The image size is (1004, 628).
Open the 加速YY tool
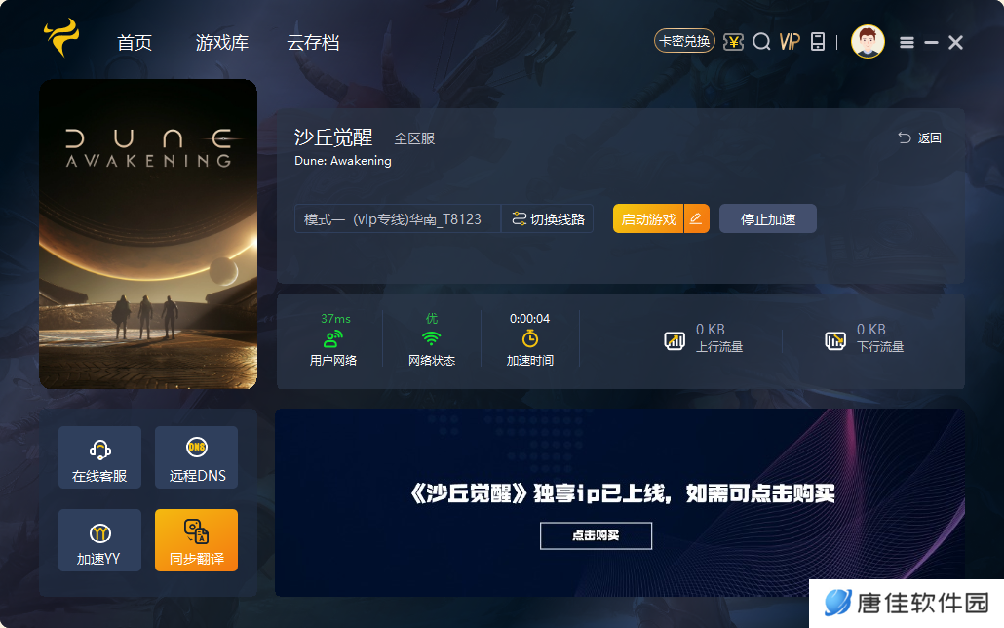coord(99,540)
